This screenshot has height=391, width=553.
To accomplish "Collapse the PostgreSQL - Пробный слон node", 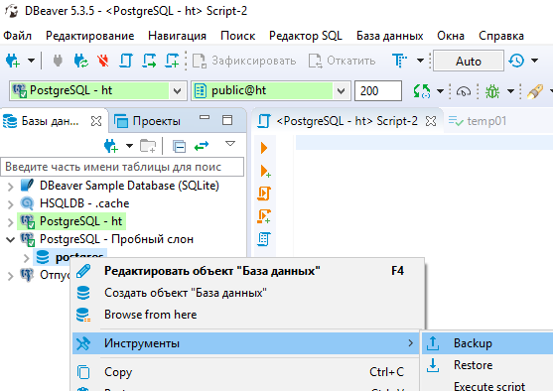I will click(11, 240).
